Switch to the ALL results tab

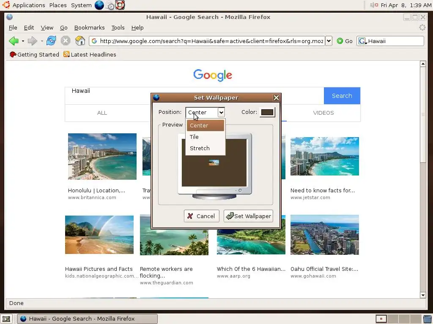[x=102, y=113]
